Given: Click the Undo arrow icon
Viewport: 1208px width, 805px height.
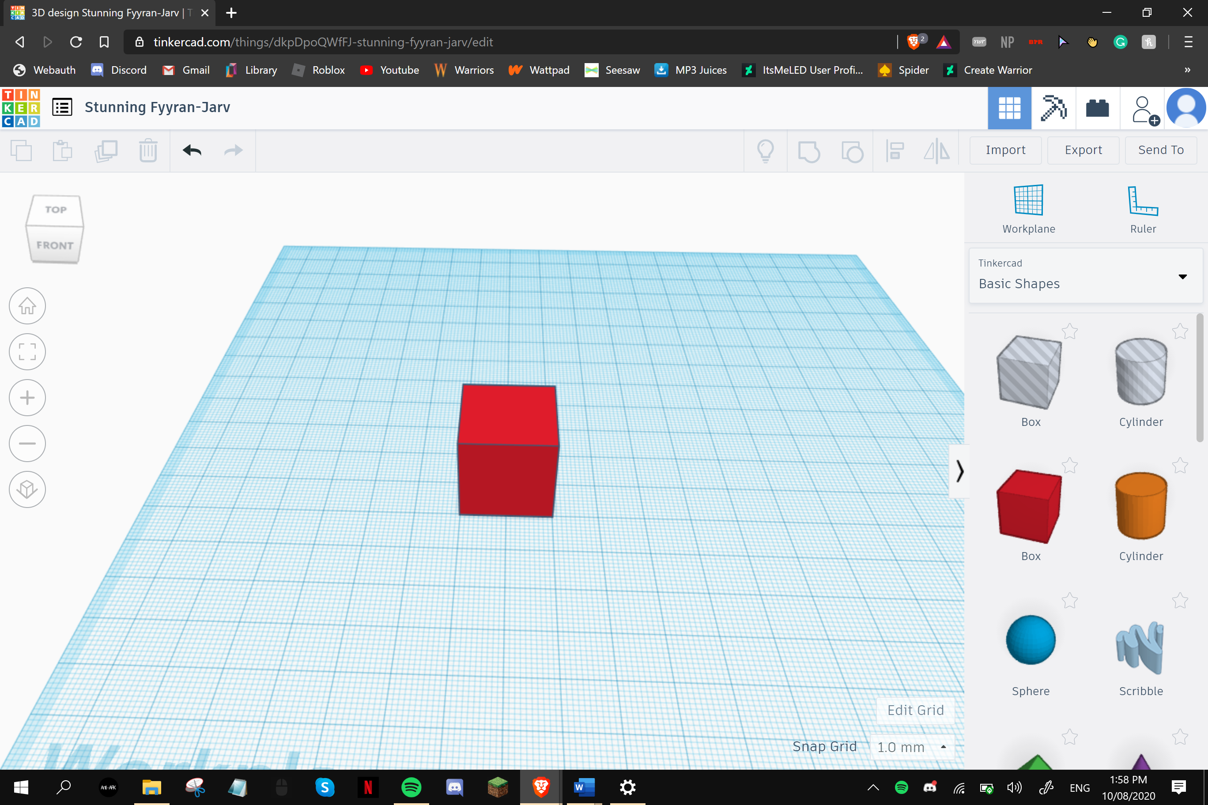Looking at the screenshot, I should pos(192,149).
